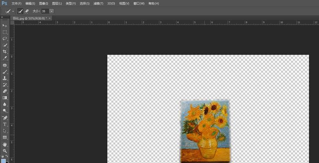Open the 编辑(E) menu
The height and width of the screenshot is (163, 319).
coord(30,3)
